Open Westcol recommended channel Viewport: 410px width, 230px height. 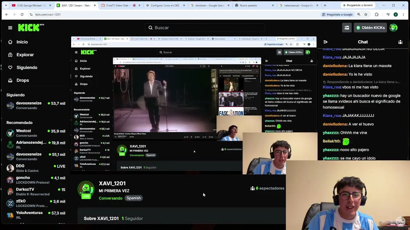point(36,133)
